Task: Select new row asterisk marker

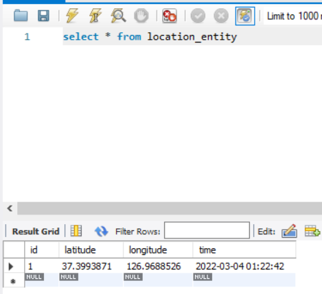Action: (x=13, y=281)
